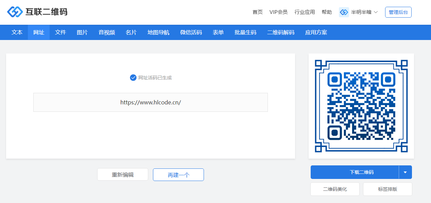Viewport: 431px width, 203px height.
Task: Open the 表单 tab
Action: point(218,33)
